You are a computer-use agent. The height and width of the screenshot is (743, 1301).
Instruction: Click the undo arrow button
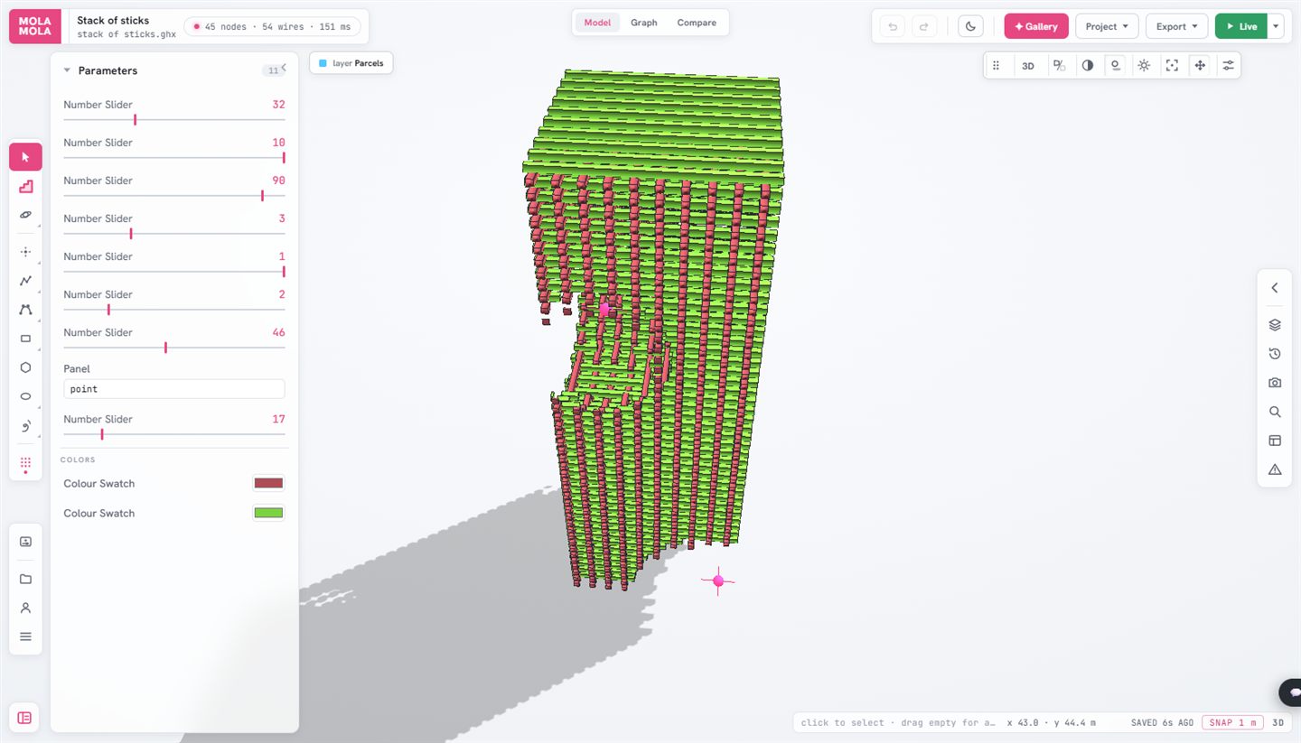pyautogui.click(x=893, y=26)
